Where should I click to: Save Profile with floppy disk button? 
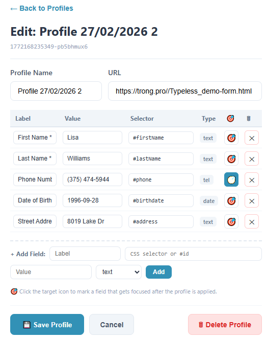point(47,325)
